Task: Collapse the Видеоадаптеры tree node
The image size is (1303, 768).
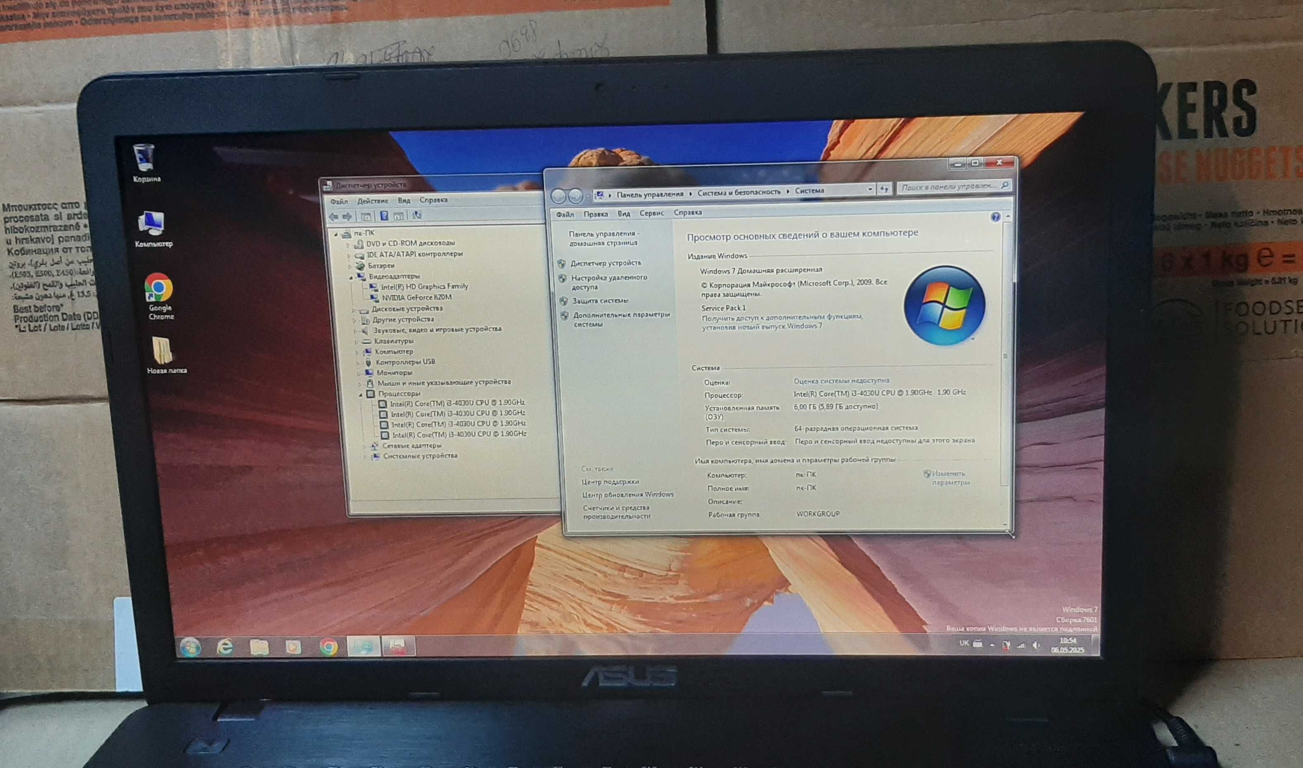Action: point(352,277)
